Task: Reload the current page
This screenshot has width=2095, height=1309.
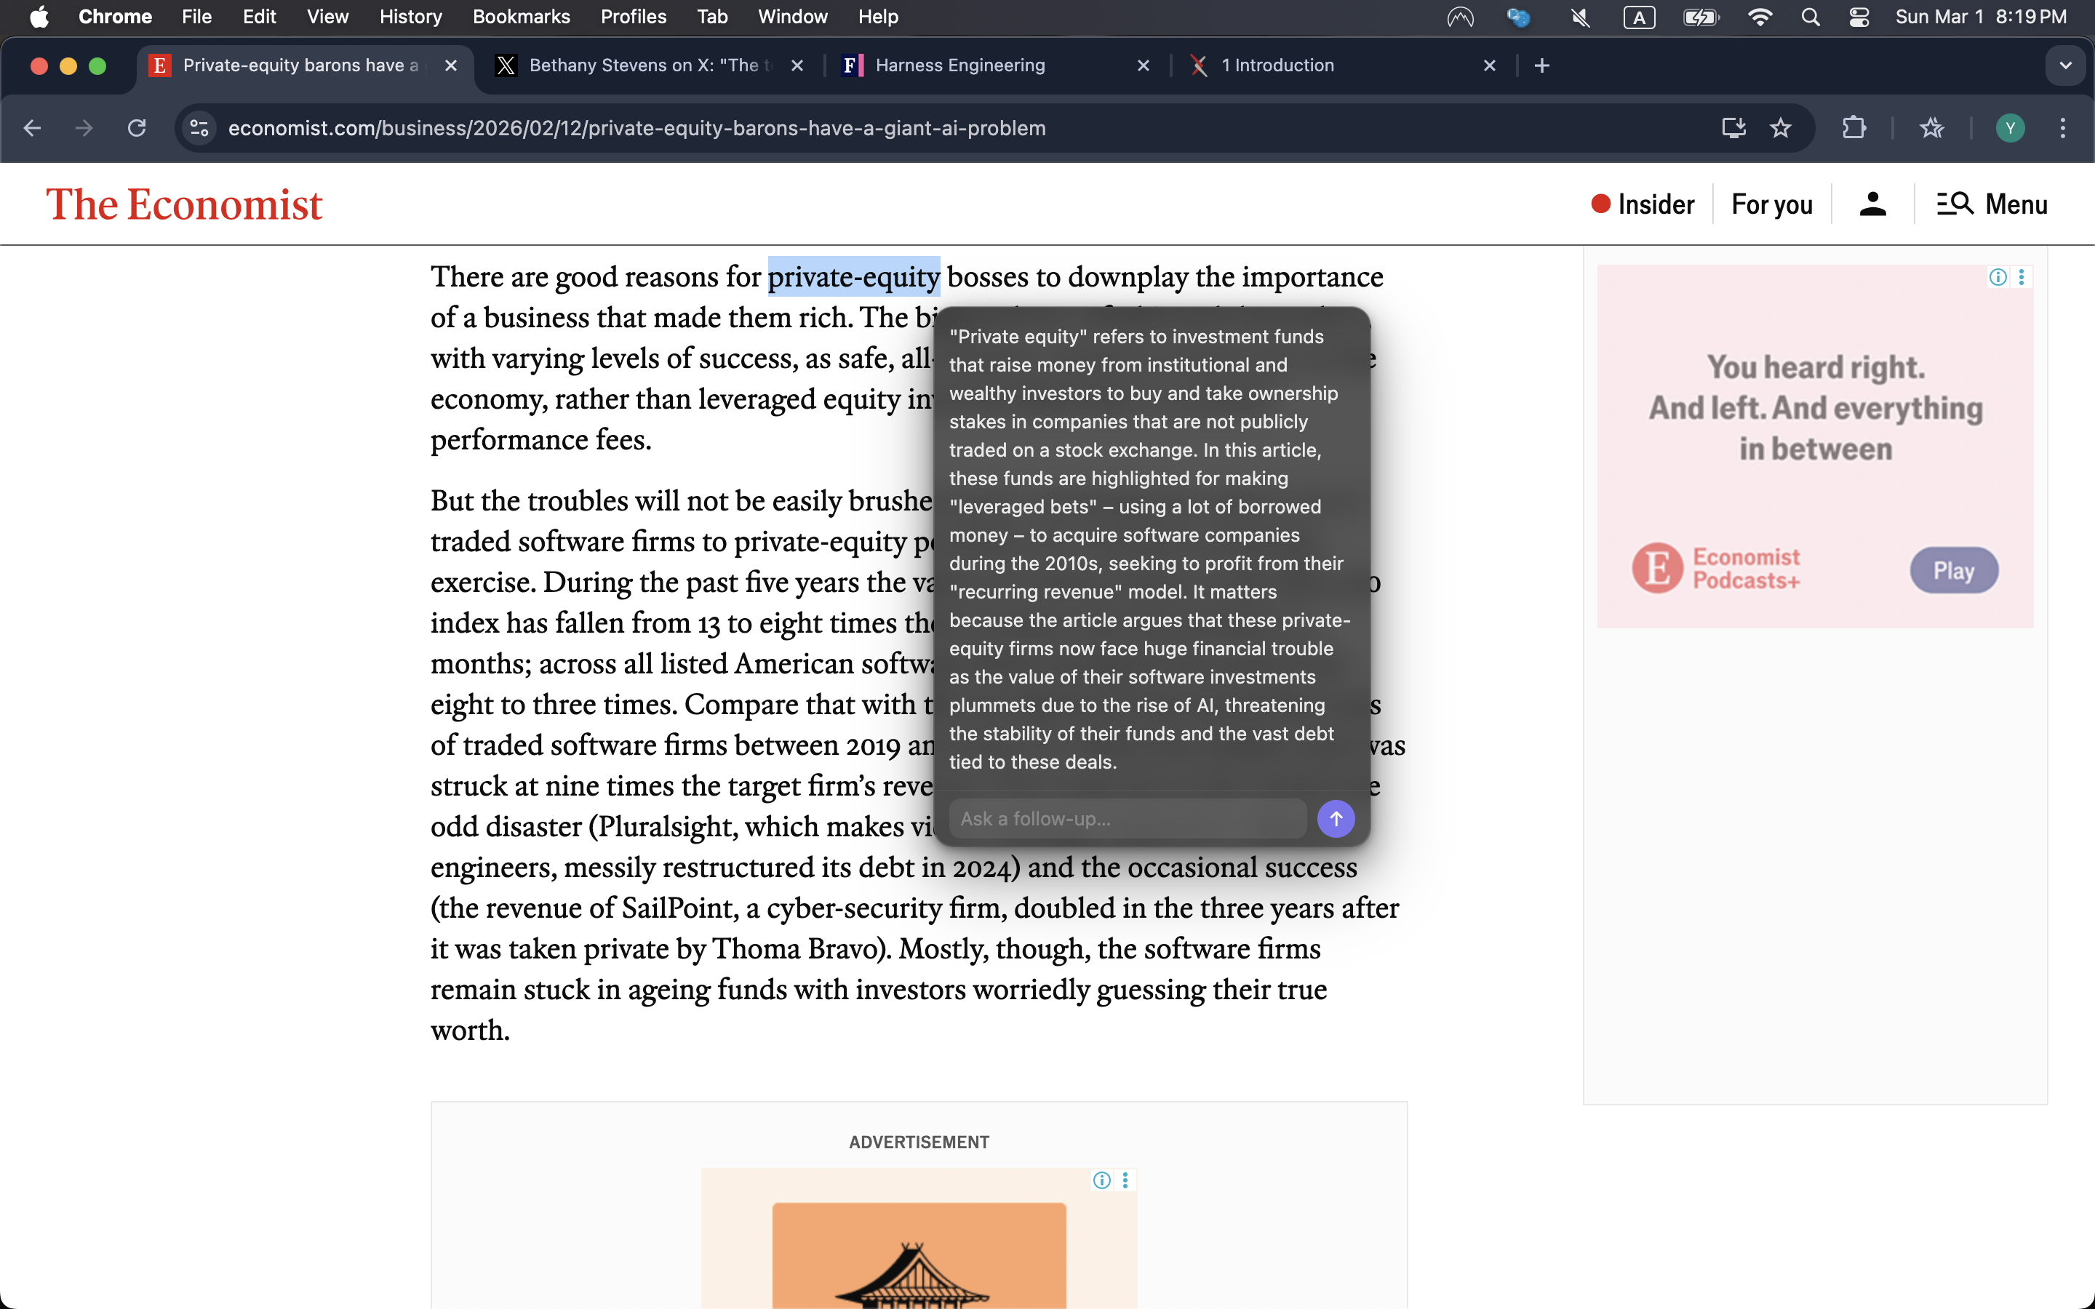Action: coord(136,128)
